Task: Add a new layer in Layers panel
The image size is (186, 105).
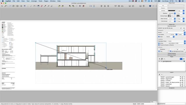Action: 159,75
